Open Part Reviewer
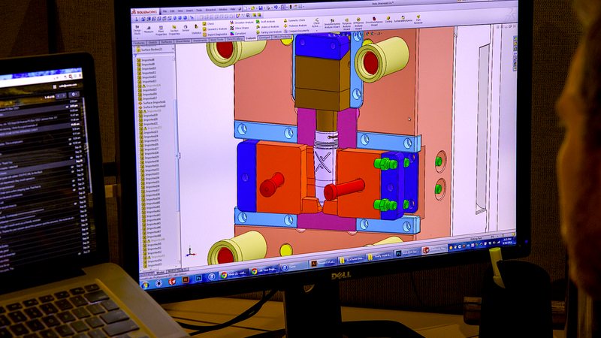This screenshot has width=601, height=338. [418, 20]
